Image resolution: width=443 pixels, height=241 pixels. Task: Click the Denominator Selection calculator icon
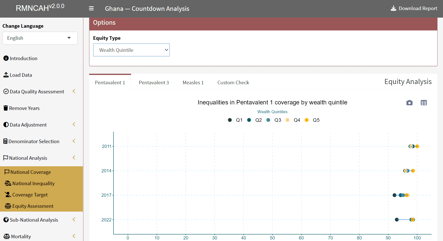[5, 141]
